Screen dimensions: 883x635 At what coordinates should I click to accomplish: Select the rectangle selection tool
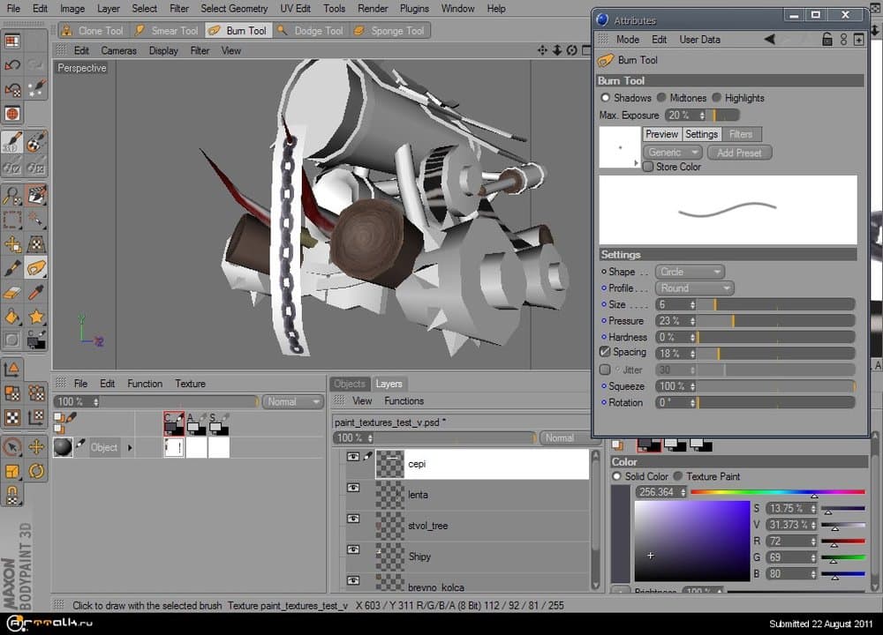tap(12, 220)
